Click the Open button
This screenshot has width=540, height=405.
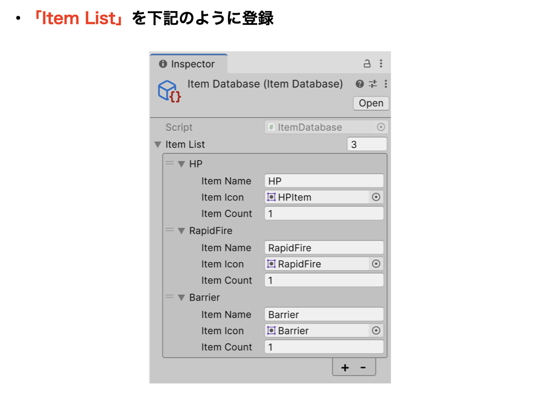point(371,103)
